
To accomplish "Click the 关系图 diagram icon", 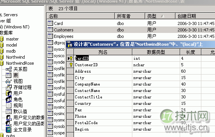I will click(9, 69).
